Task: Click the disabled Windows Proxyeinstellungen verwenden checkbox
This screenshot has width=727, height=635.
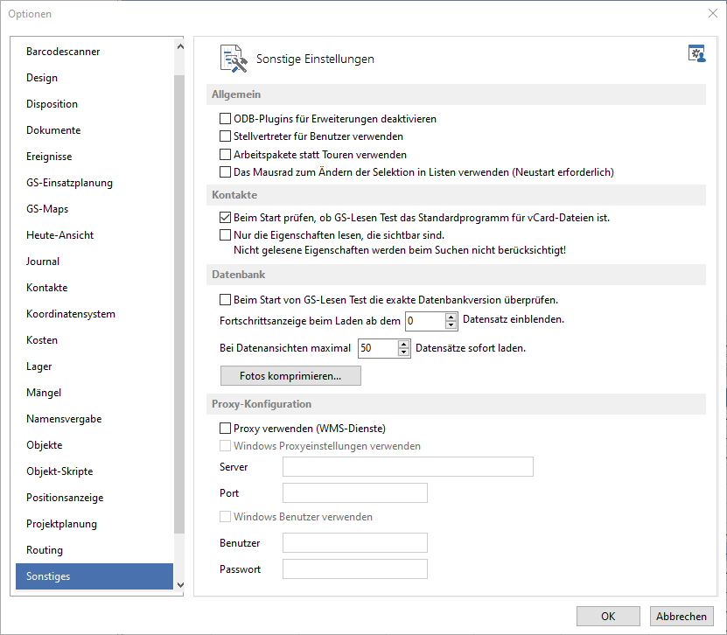Action: coord(225,446)
